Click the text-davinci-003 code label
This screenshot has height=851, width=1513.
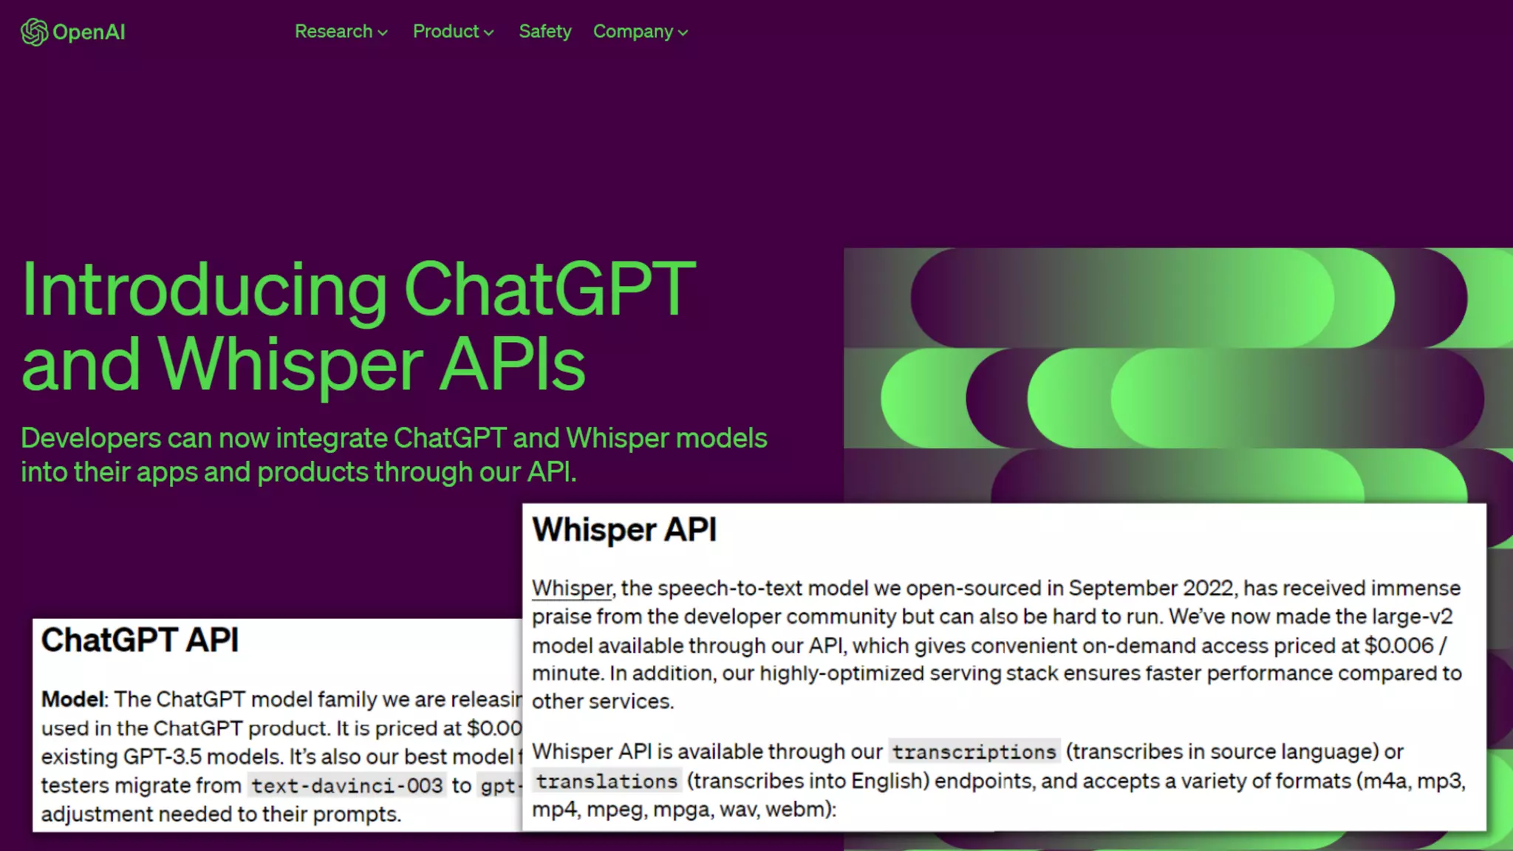point(346,785)
